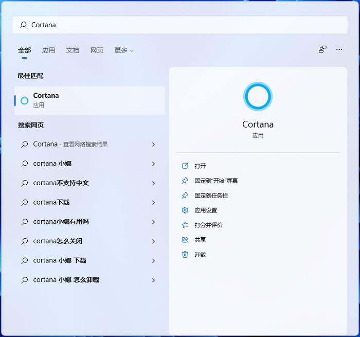Open the search feedback people icon

tap(322, 49)
